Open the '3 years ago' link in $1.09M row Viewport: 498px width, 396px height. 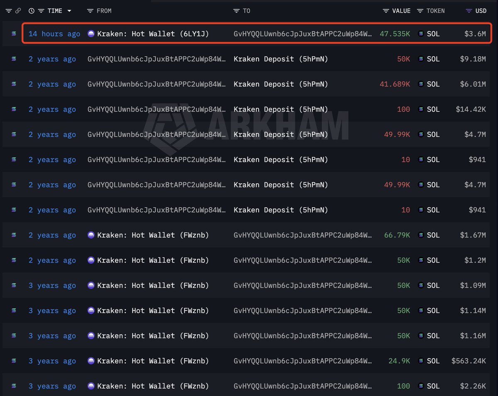point(52,285)
